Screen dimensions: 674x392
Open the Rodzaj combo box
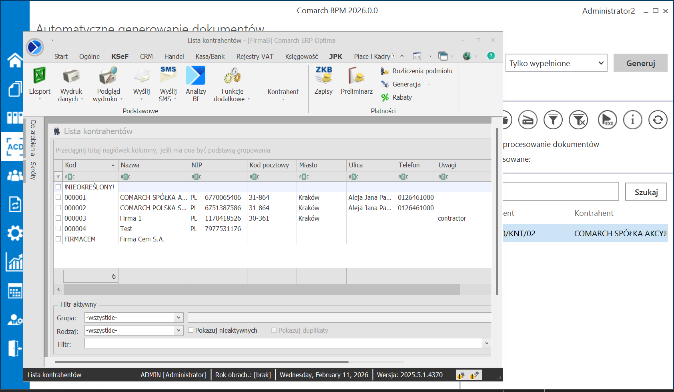(x=179, y=330)
